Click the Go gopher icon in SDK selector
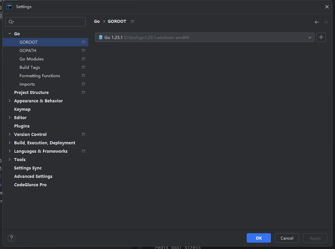 click(101, 37)
